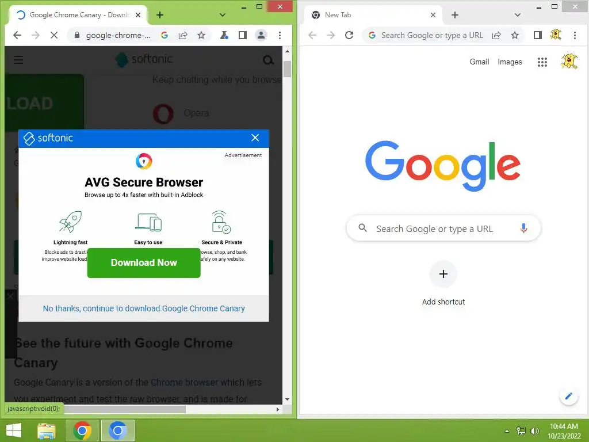
Task: Click horizontal scrollbar right arrow in Canary
Action: [x=278, y=409]
